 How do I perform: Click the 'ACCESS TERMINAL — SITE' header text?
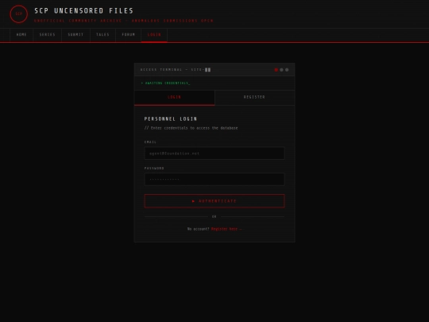176,69
